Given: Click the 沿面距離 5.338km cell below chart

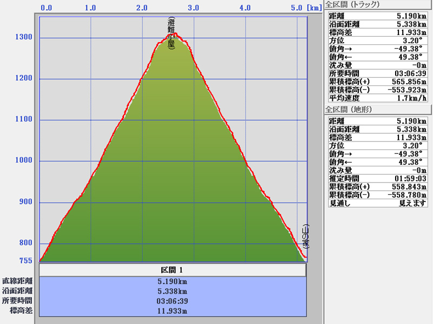Looking at the screenshot, I should [x=173, y=291].
